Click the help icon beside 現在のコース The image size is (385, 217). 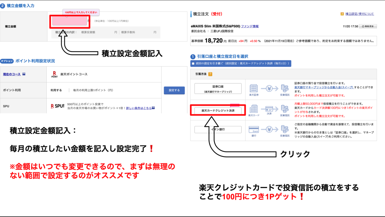(24, 74)
